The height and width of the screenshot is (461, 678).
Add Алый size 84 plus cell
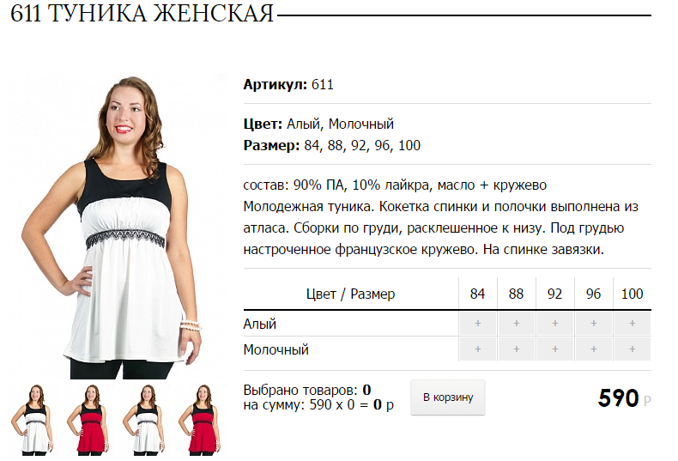click(x=477, y=324)
